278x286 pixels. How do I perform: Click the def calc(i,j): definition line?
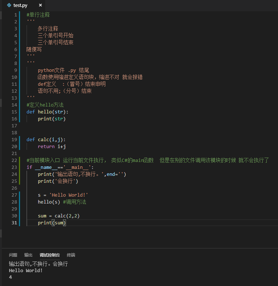coord(46,139)
